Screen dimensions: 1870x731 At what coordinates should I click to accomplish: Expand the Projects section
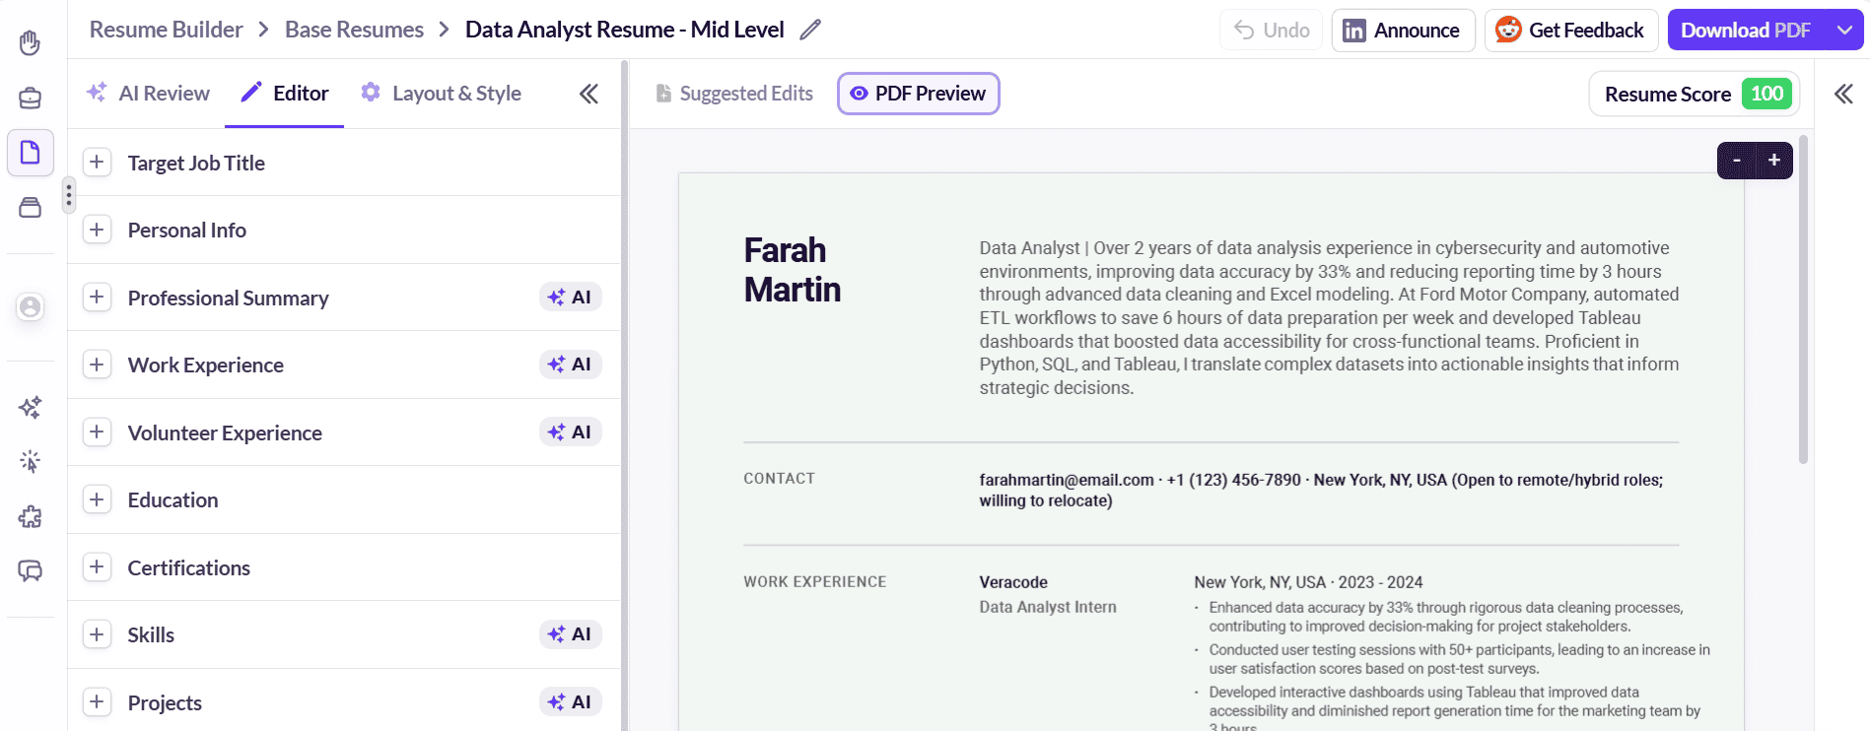[x=97, y=701]
